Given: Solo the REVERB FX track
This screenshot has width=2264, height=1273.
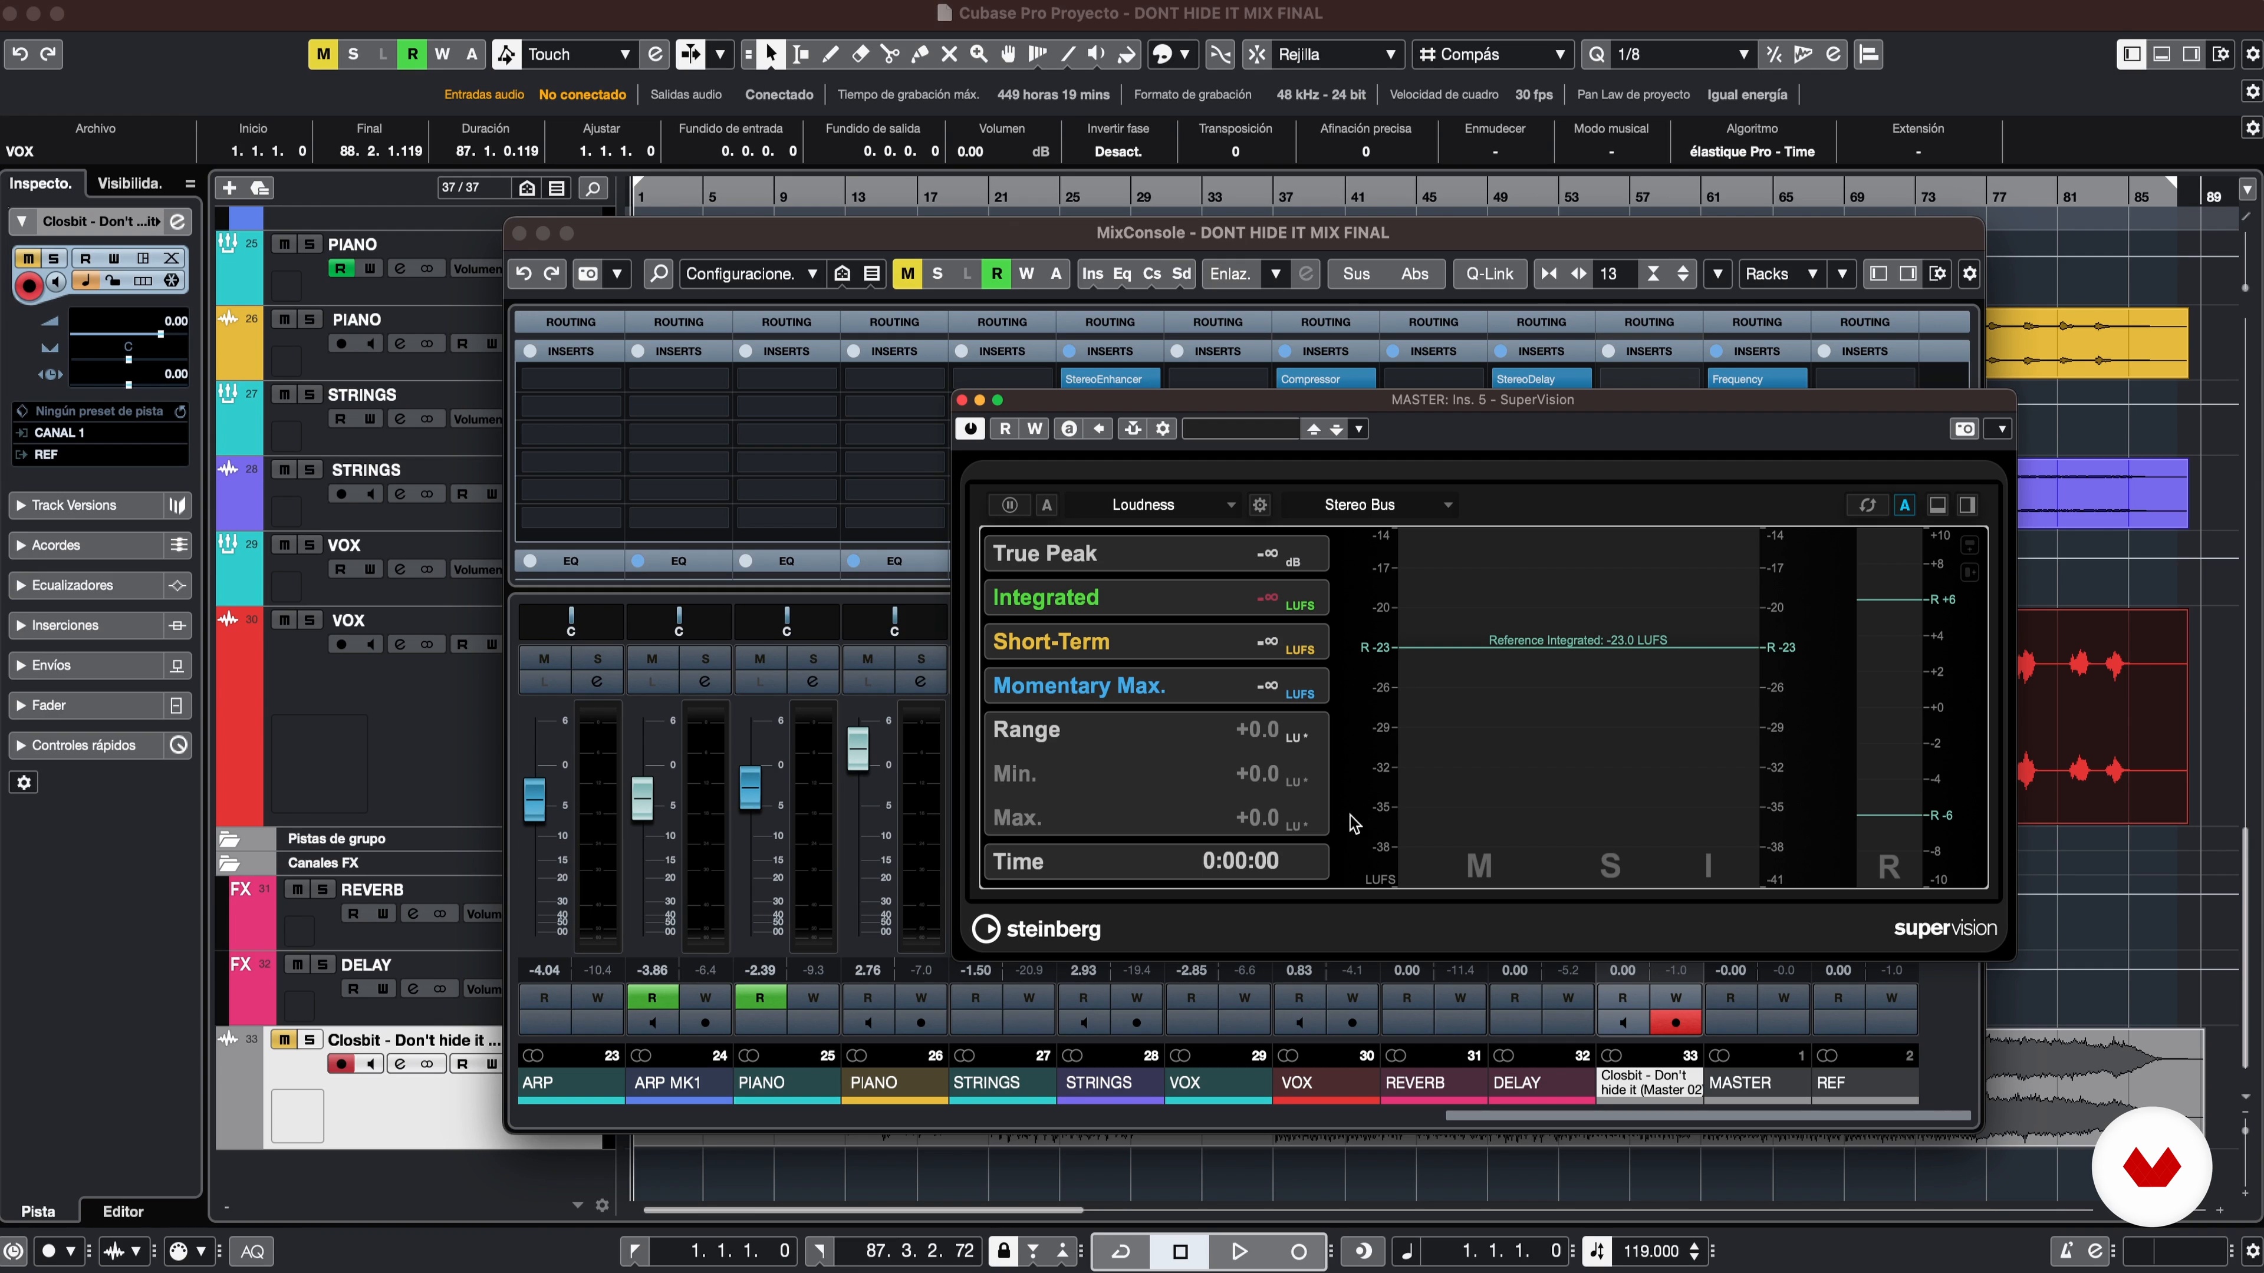Looking at the screenshot, I should [x=323, y=890].
